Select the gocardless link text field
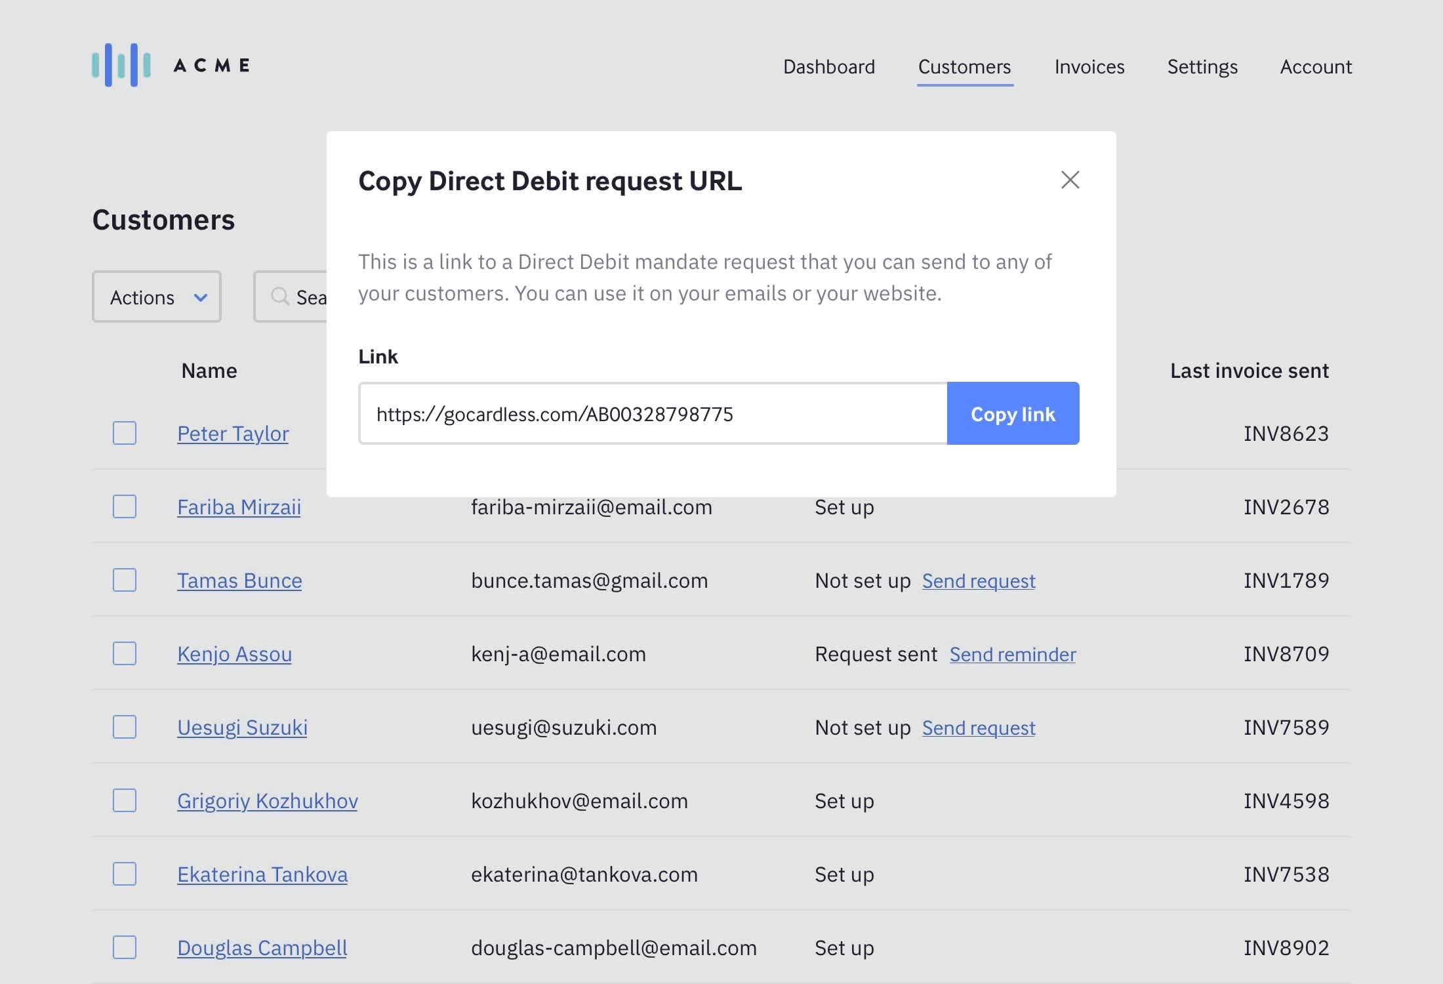 (x=653, y=414)
